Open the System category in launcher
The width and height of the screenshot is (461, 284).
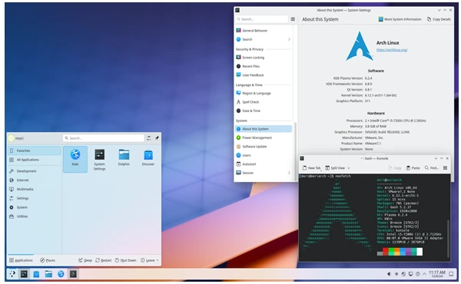click(35, 207)
